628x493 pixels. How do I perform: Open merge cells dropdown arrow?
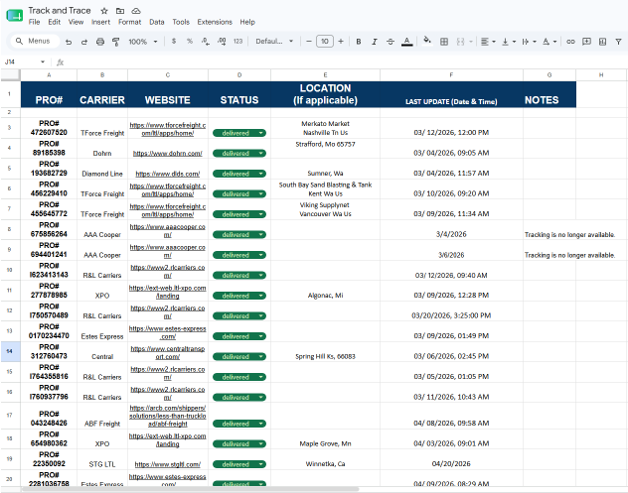(x=471, y=42)
